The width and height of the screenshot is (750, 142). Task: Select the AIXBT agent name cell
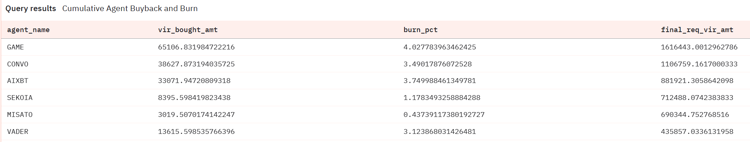coord(18,81)
